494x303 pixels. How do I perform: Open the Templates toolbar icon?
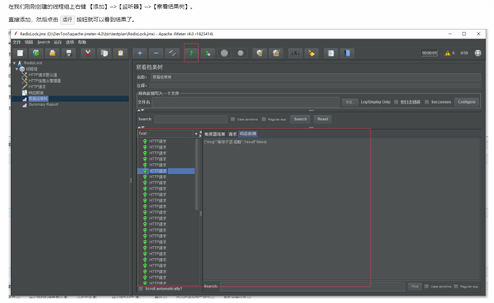(x=36, y=53)
